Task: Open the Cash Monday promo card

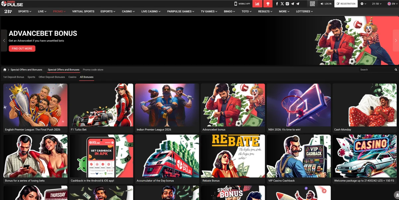Action: (364, 108)
